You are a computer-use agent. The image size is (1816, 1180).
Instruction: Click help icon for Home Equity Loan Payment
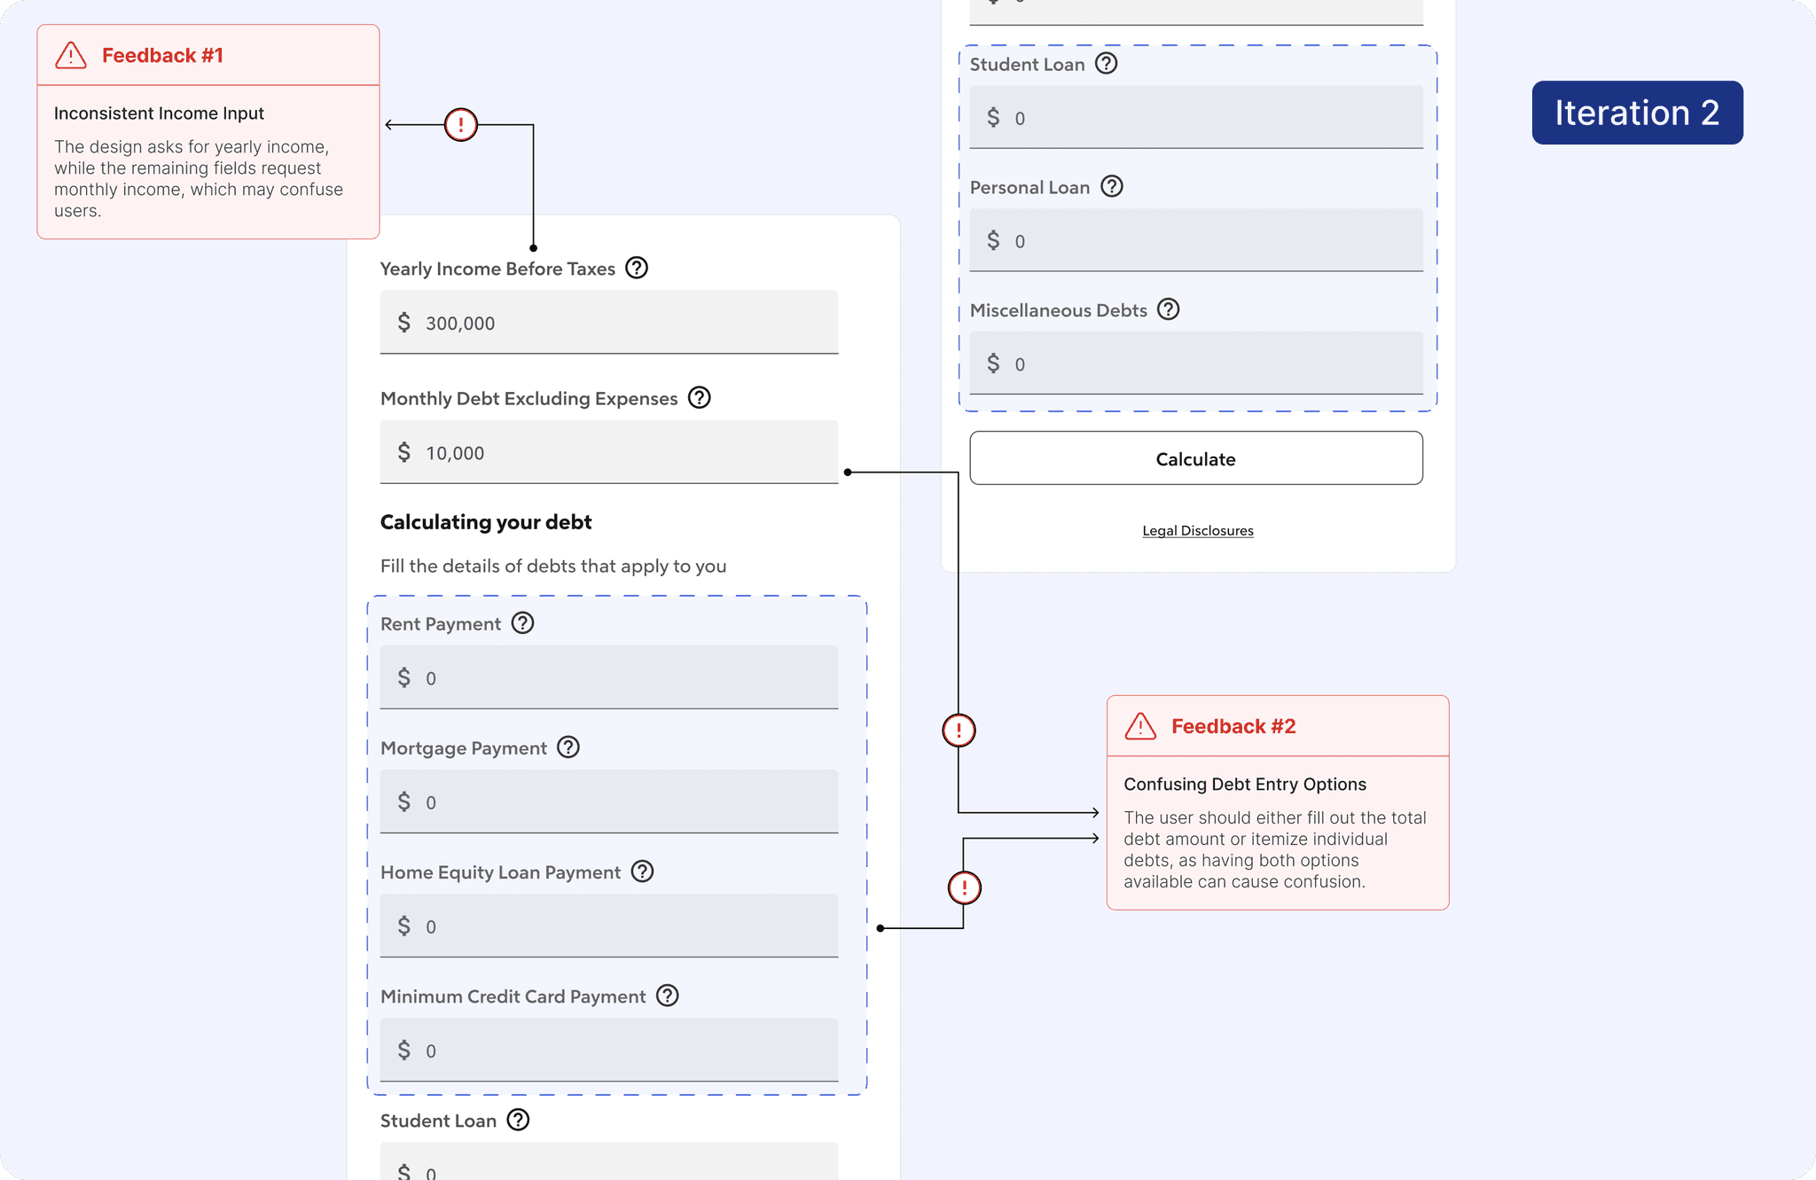pos(643,871)
